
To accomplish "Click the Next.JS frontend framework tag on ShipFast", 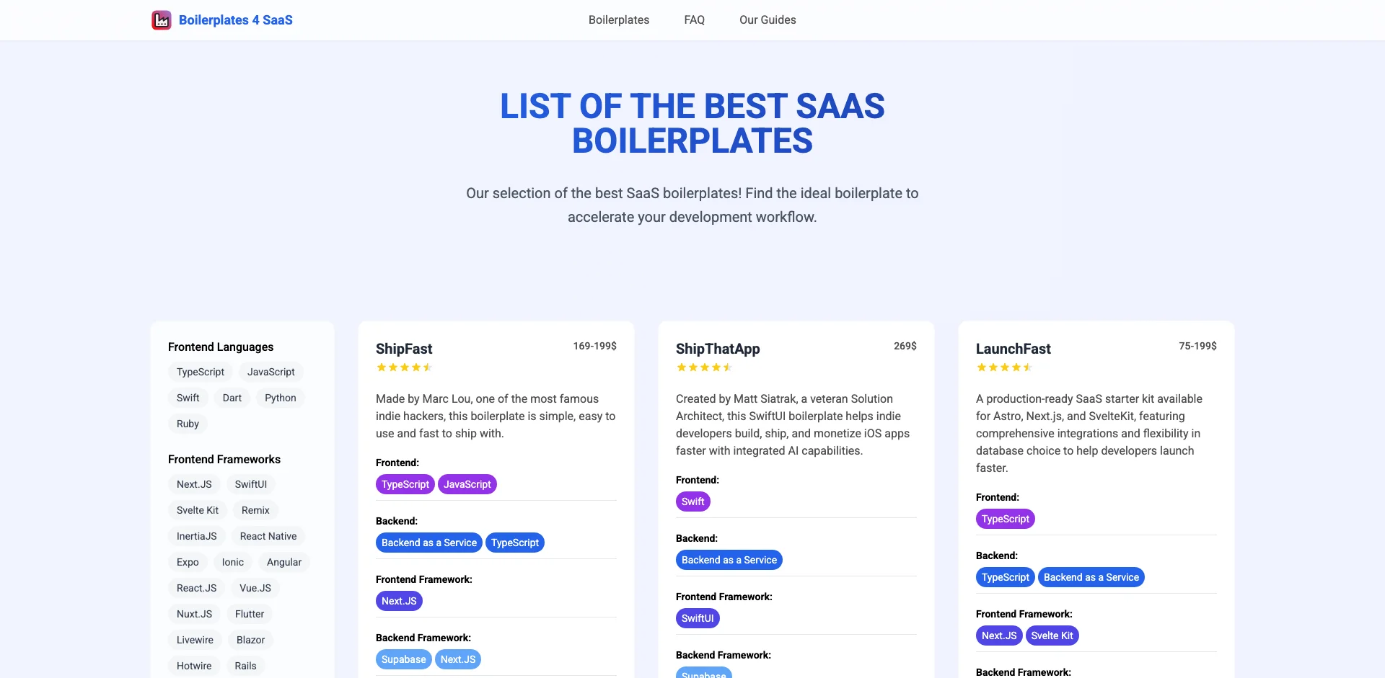I will coord(399,600).
